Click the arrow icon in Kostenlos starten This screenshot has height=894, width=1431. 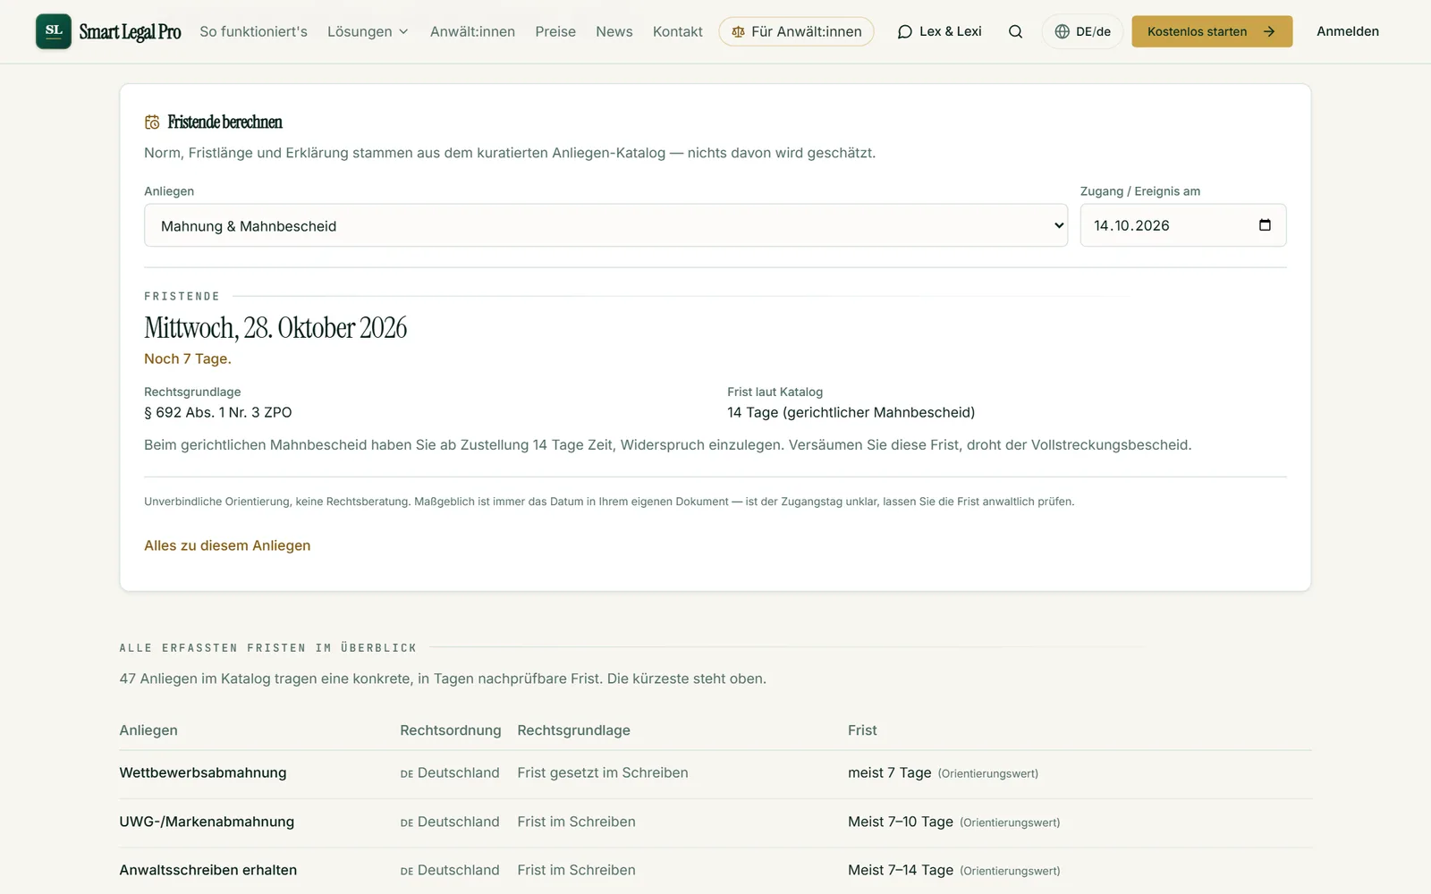(1268, 31)
